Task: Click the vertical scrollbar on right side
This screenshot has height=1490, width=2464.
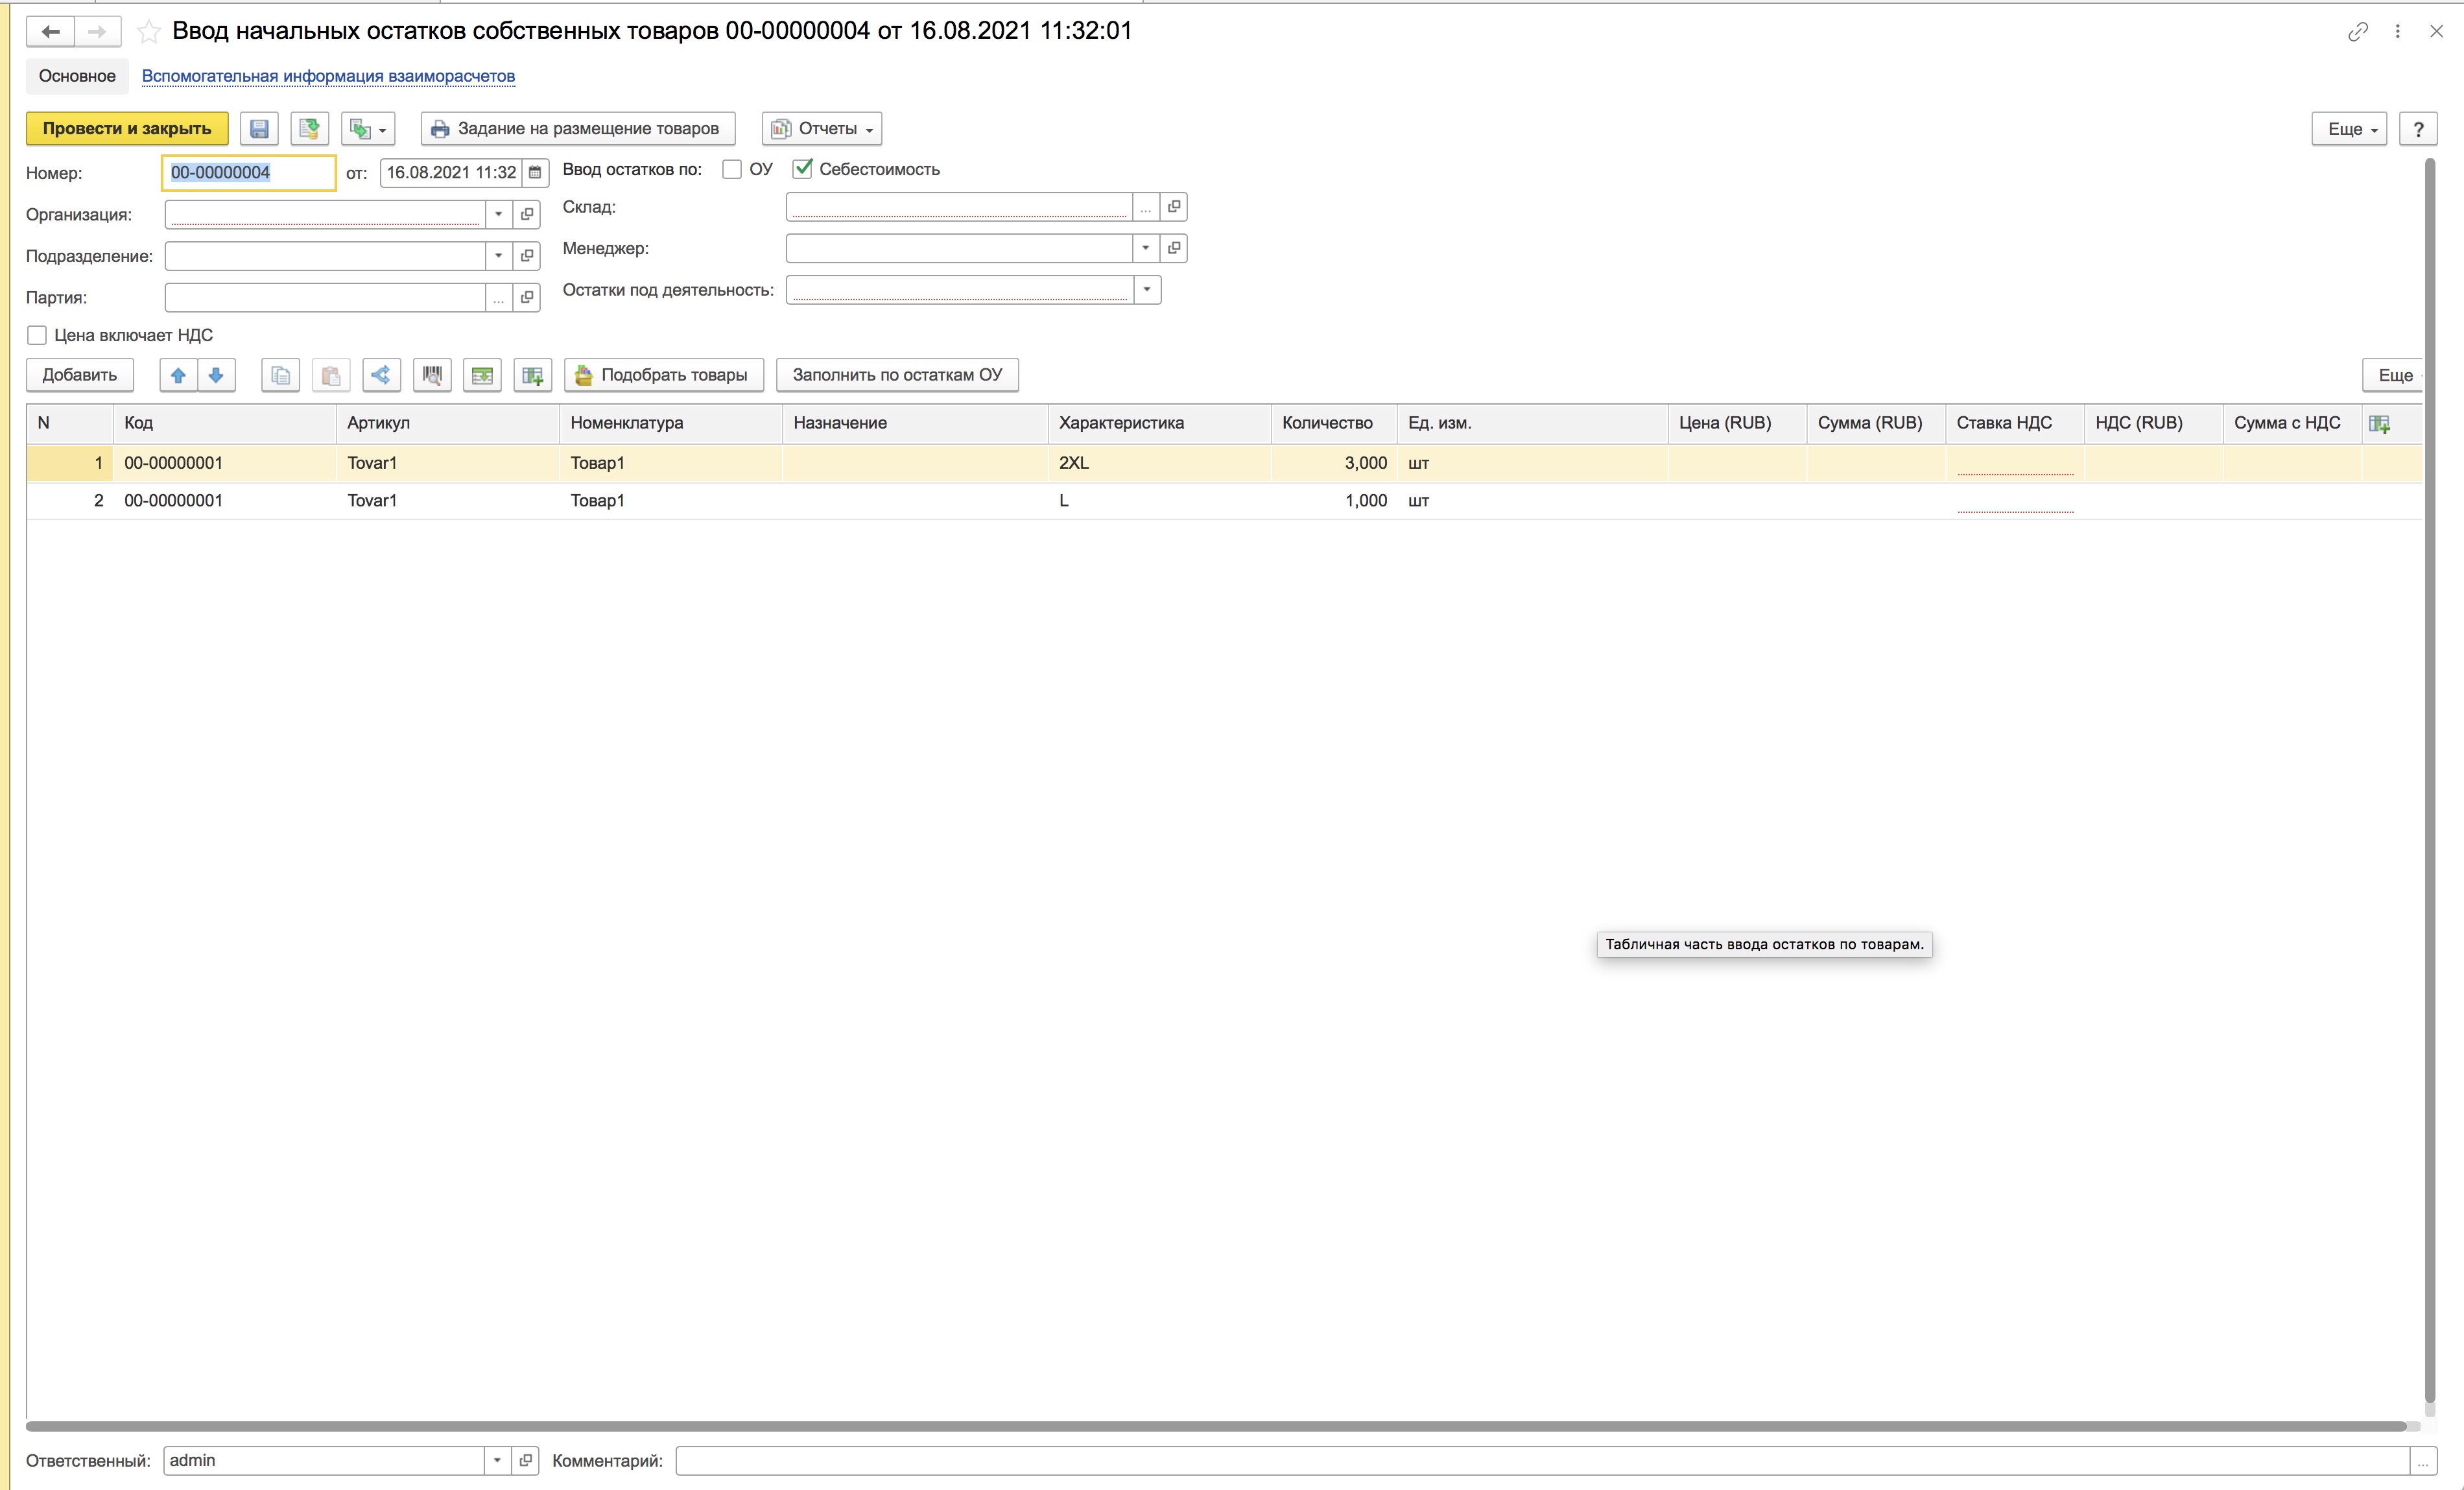Action: tap(2429, 780)
